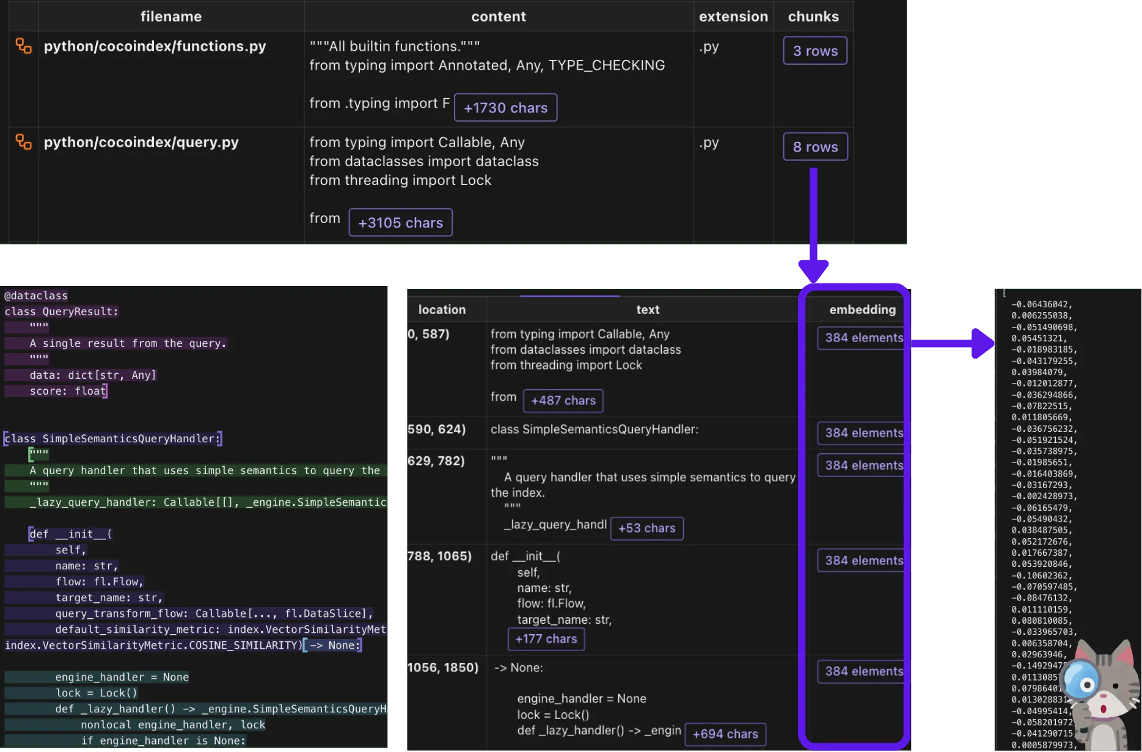Click the embedding value -0.06436042

click(x=1041, y=304)
